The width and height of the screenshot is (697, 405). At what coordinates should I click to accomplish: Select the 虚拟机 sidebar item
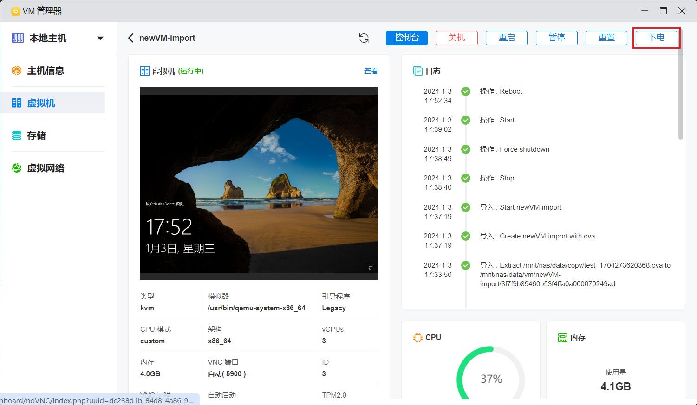click(x=52, y=103)
